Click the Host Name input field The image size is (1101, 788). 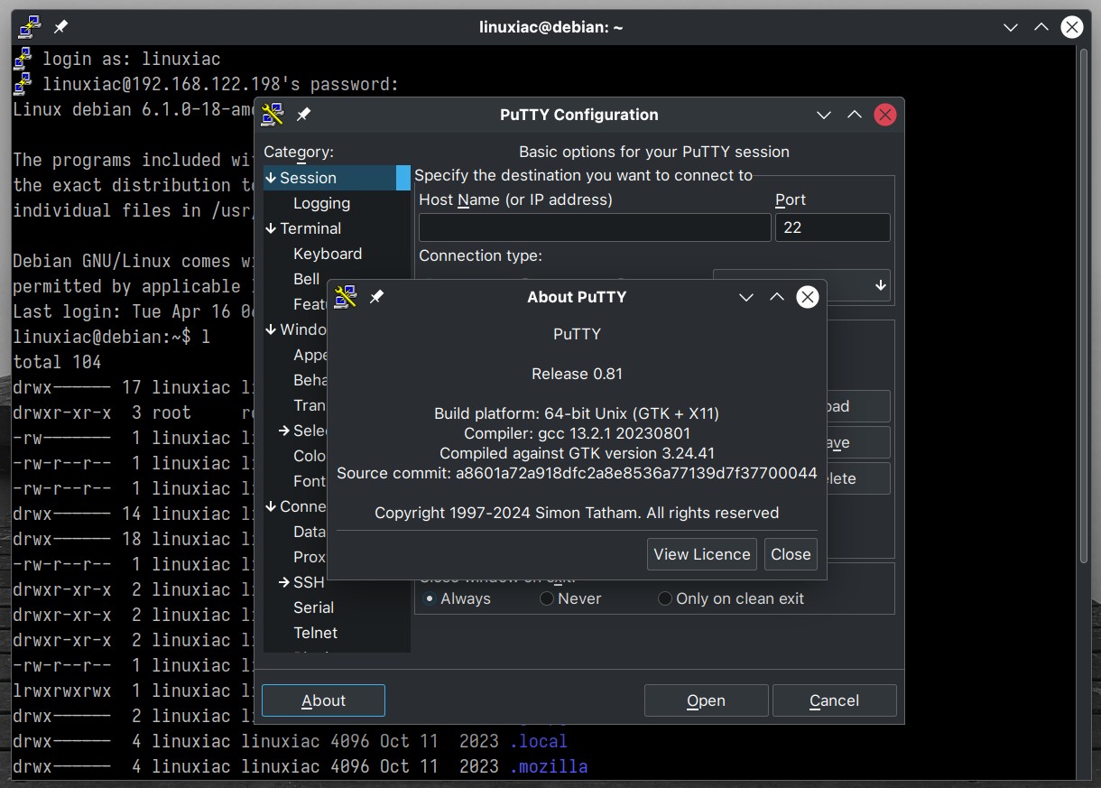coord(595,227)
